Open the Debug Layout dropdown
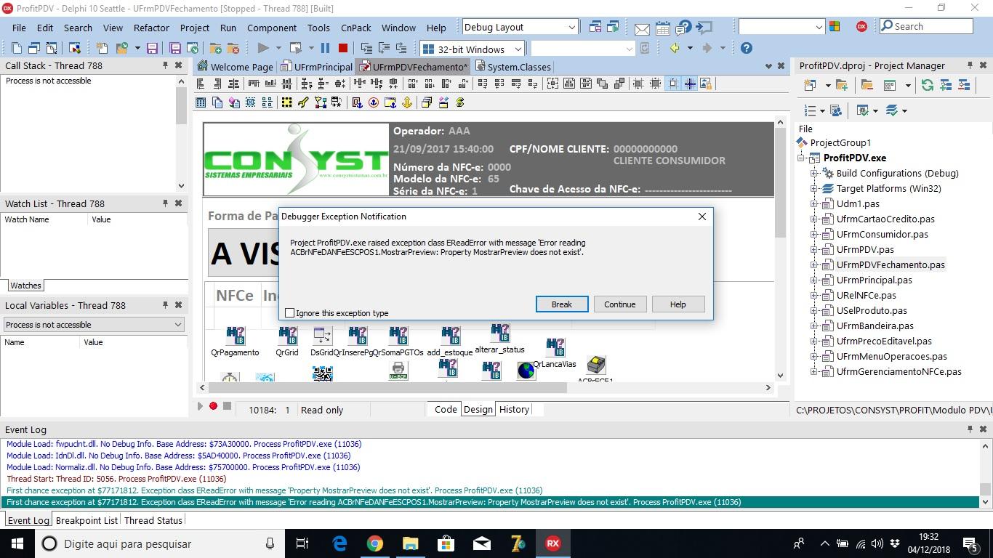The image size is (993, 558). click(571, 28)
